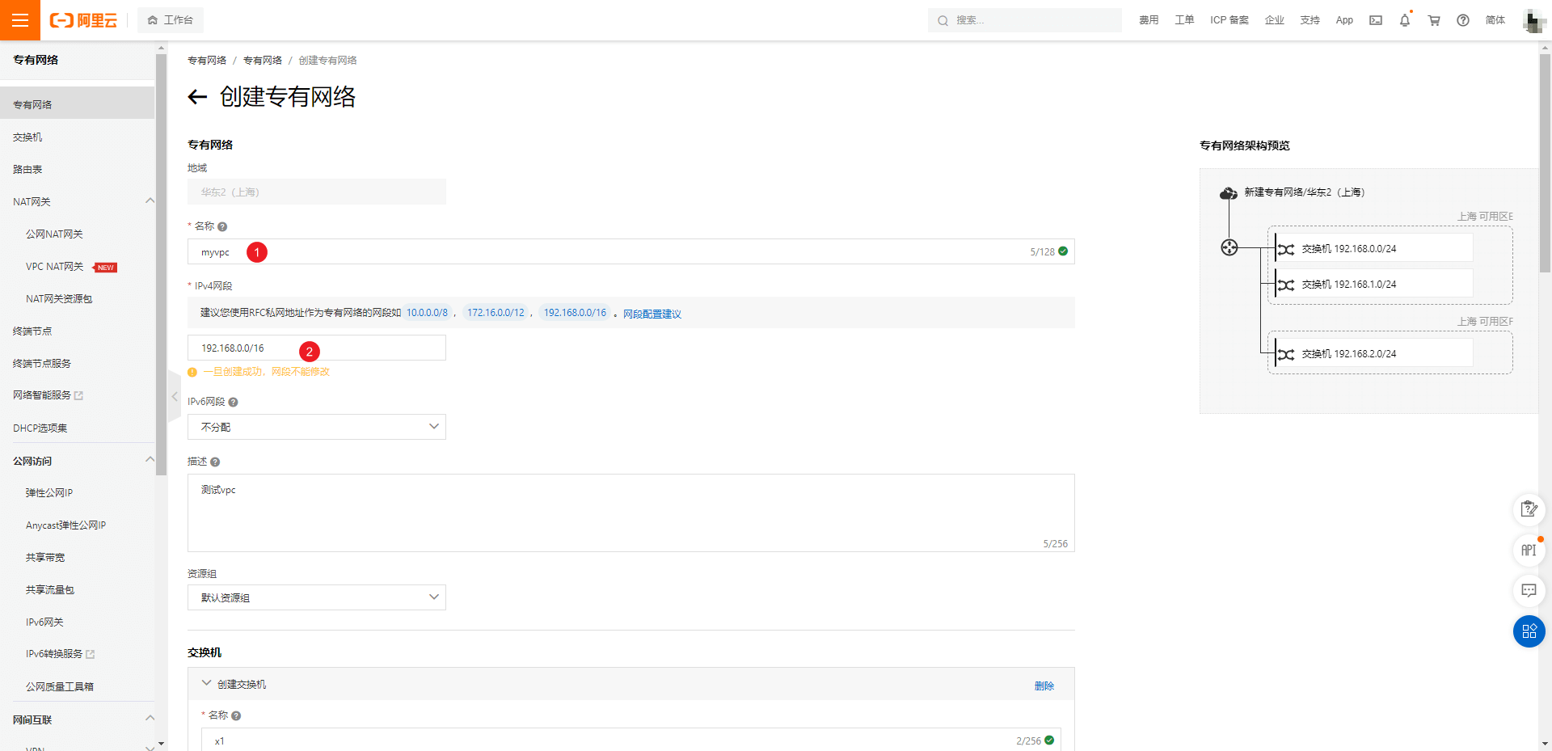
Task: Open the user avatar menu
Action: click(1533, 20)
